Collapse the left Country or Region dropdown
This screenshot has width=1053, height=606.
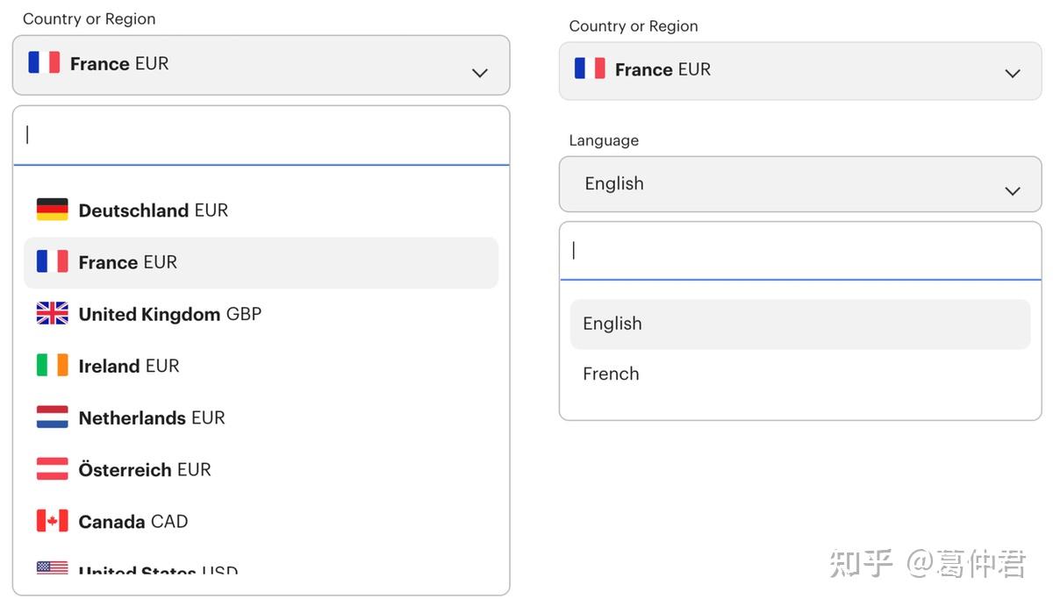pyautogui.click(x=479, y=72)
